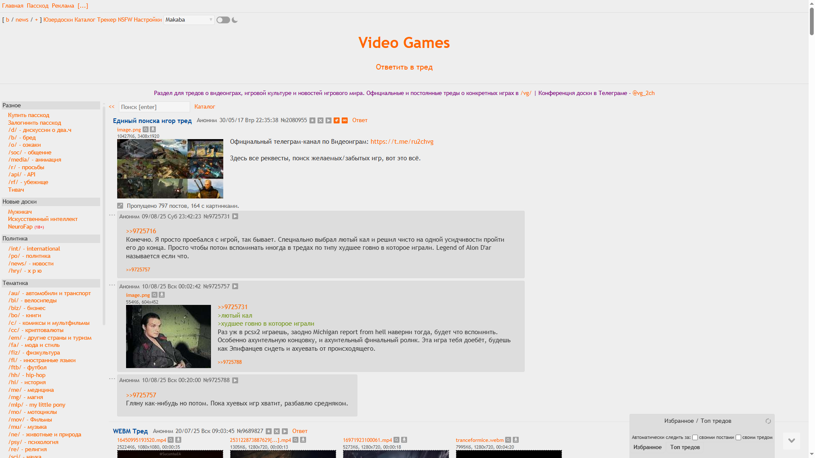Check the своим тредом checkbox

click(738, 437)
